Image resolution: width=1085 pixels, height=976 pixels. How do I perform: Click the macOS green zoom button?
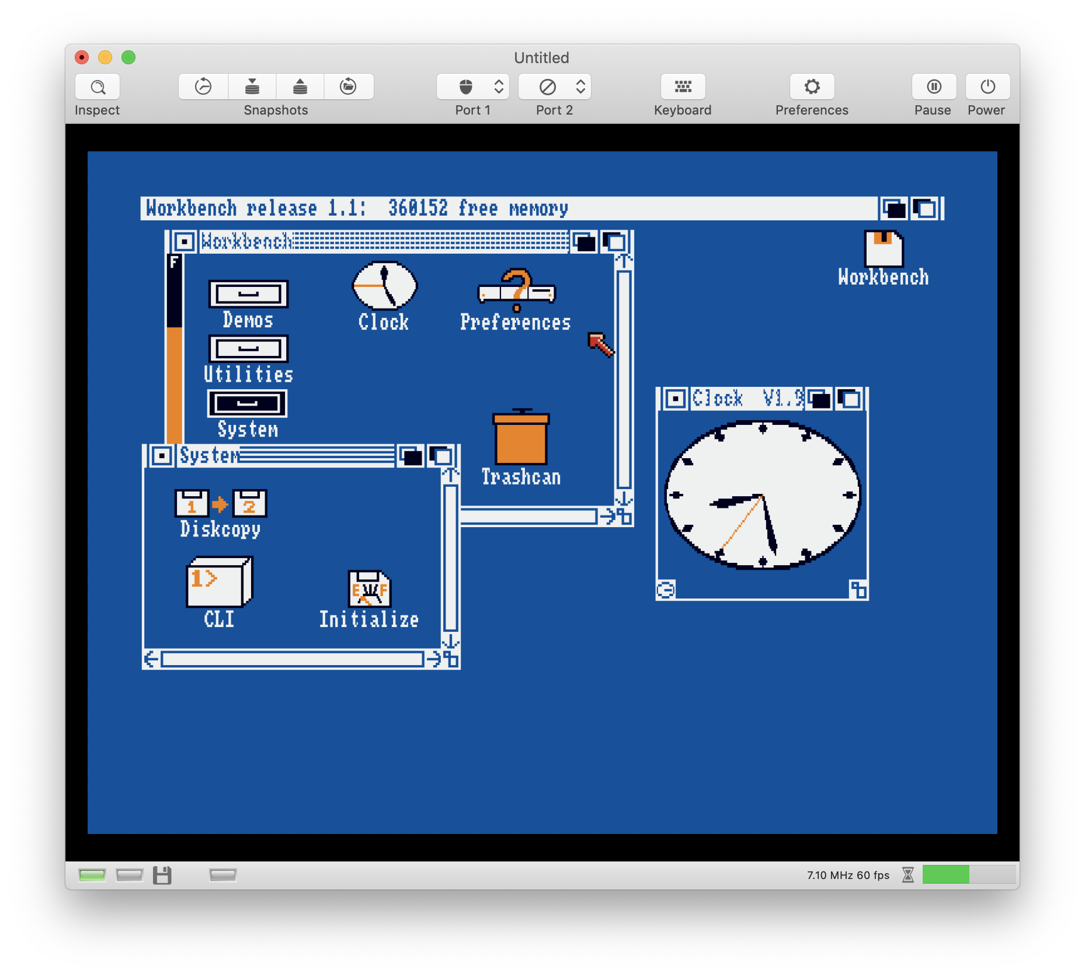pos(128,57)
